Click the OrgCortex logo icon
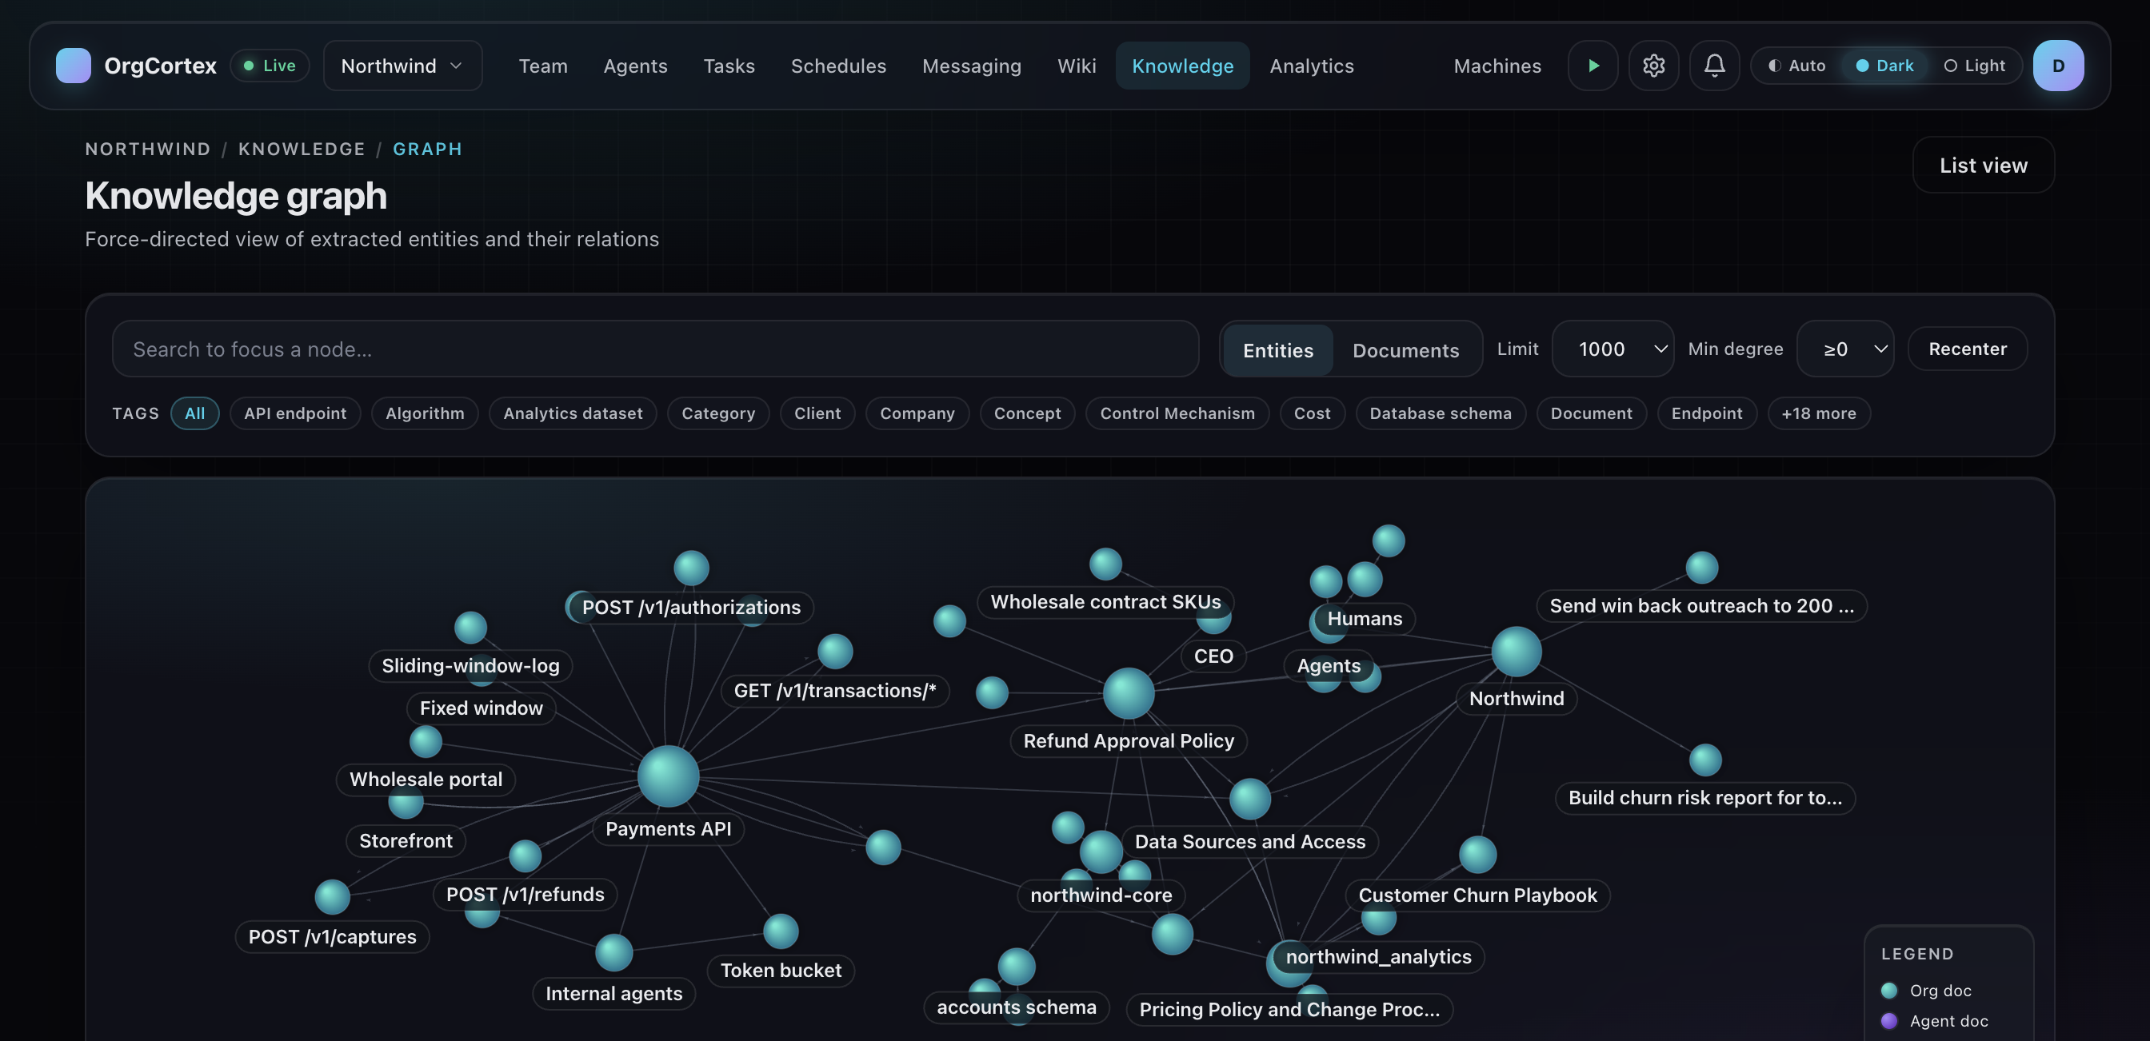Image resolution: width=2150 pixels, height=1041 pixels. coord(73,65)
